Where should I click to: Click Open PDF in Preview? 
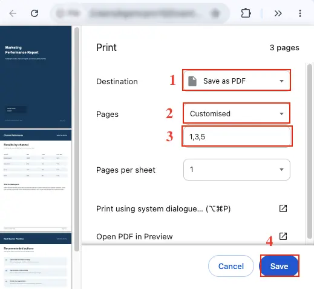pos(134,236)
